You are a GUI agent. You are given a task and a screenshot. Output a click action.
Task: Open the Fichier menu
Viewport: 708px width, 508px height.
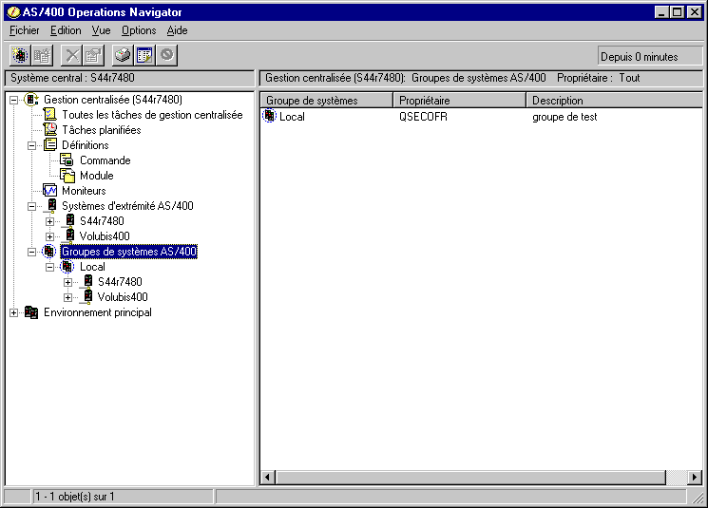(25, 30)
